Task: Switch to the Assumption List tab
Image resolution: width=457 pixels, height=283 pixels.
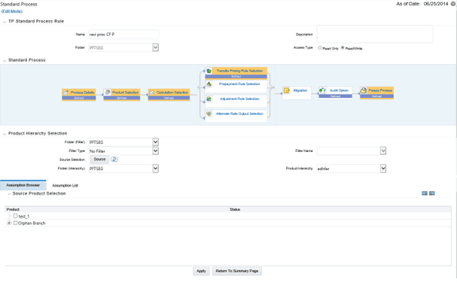Action: tap(65, 185)
